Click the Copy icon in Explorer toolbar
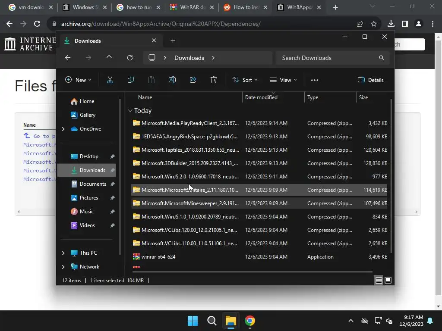 pos(131,80)
